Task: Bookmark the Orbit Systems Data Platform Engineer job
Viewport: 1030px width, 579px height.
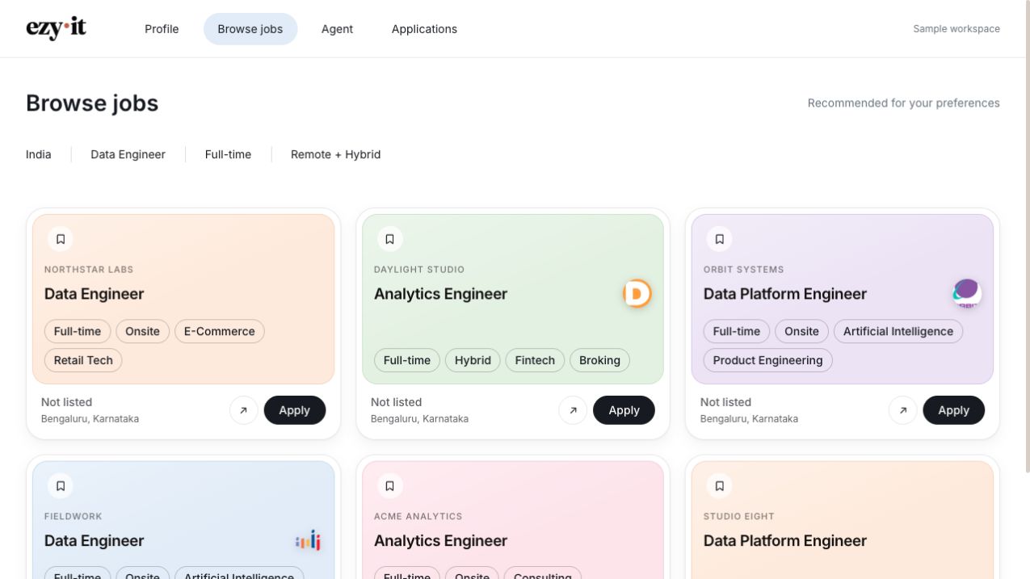Action: click(720, 239)
